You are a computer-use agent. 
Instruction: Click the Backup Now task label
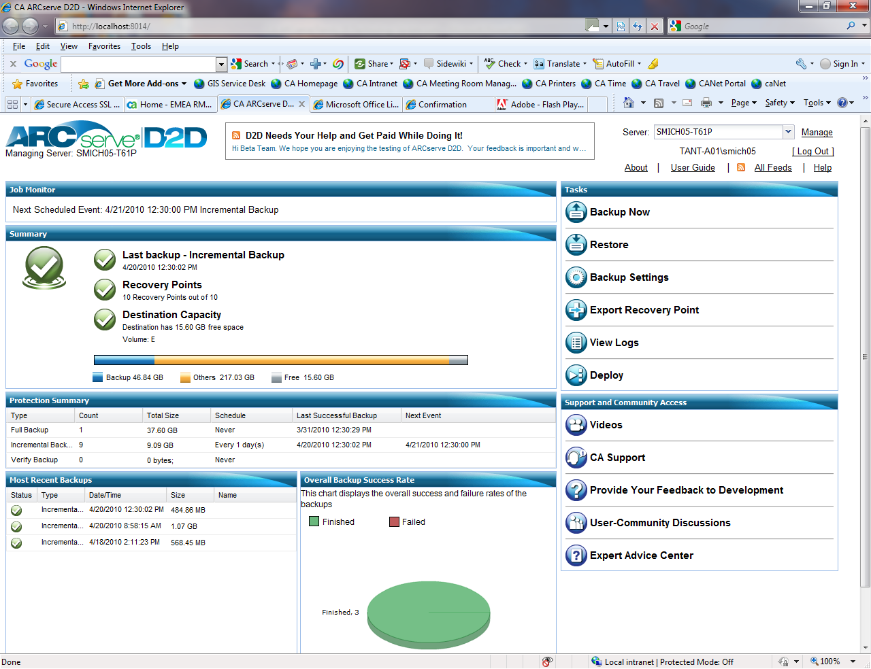[x=619, y=212]
